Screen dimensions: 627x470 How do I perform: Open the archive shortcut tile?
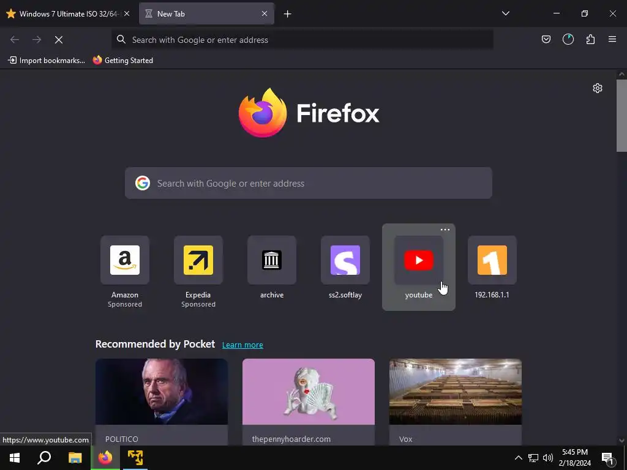pyautogui.click(x=272, y=260)
